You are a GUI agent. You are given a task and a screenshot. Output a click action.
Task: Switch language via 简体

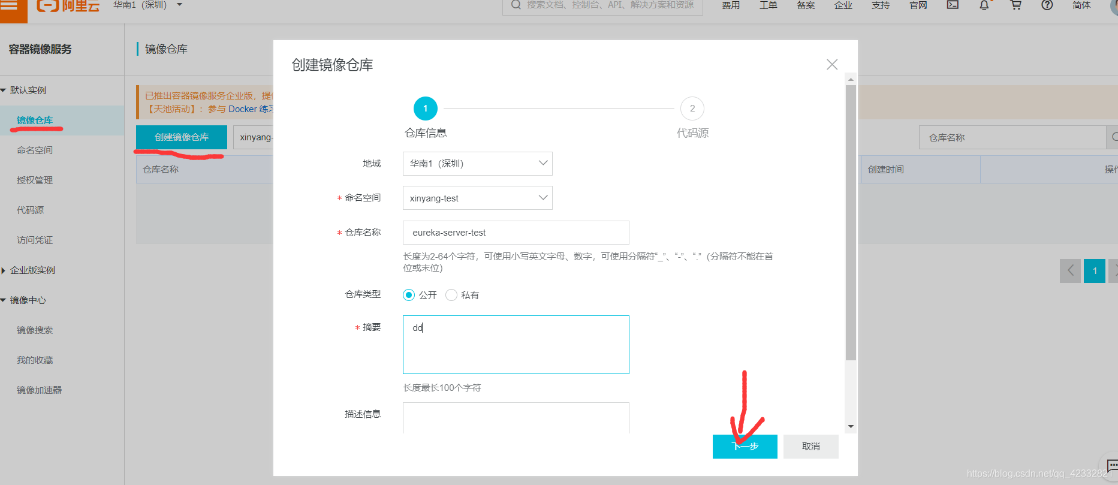point(1081,5)
